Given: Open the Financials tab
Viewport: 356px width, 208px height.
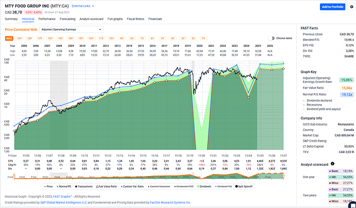Looking at the screenshot, I should tap(155, 19).
